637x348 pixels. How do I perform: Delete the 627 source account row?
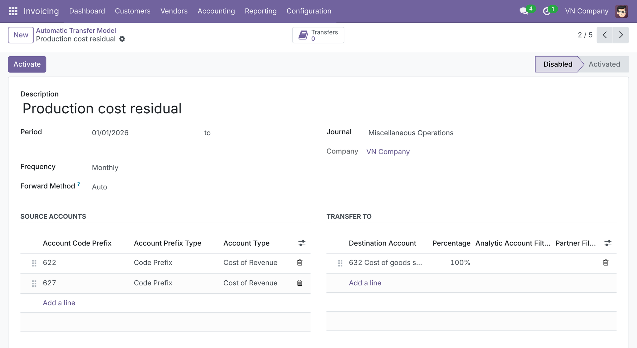tap(300, 283)
